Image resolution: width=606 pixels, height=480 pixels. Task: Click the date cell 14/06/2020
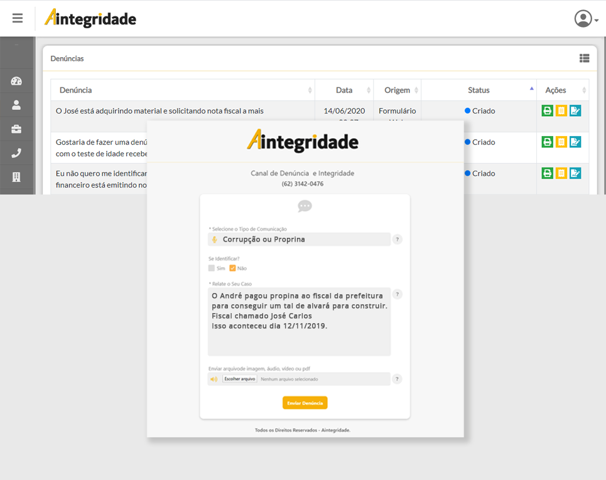(x=344, y=111)
